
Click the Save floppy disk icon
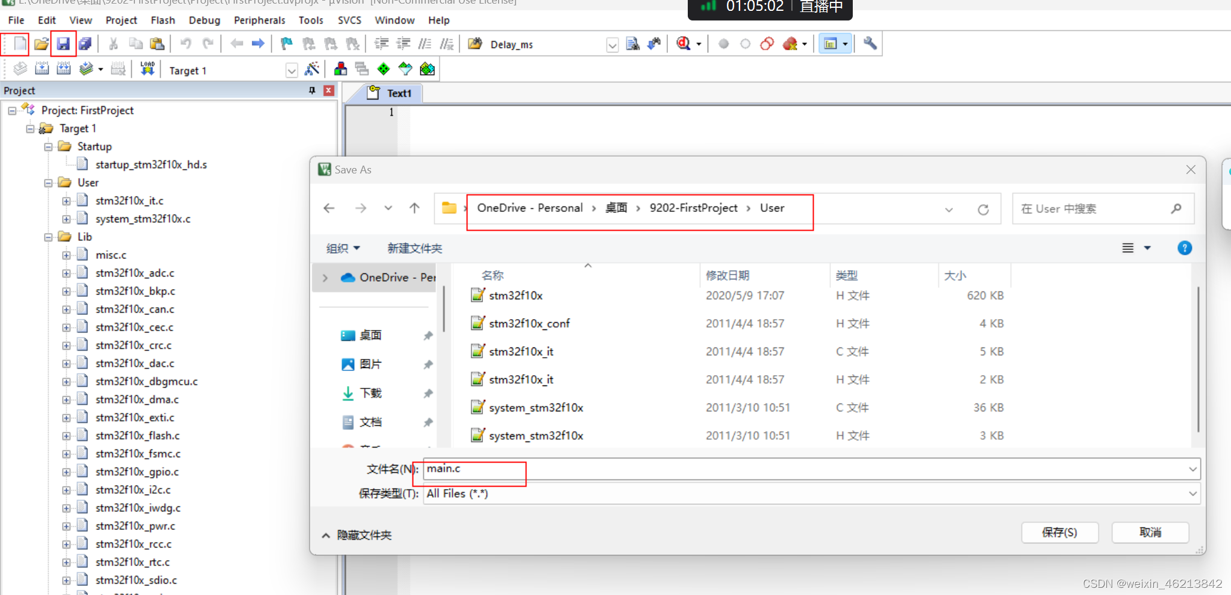(x=63, y=44)
